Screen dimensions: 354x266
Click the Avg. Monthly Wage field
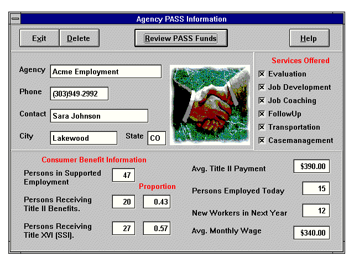pyautogui.click(x=311, y=233)
